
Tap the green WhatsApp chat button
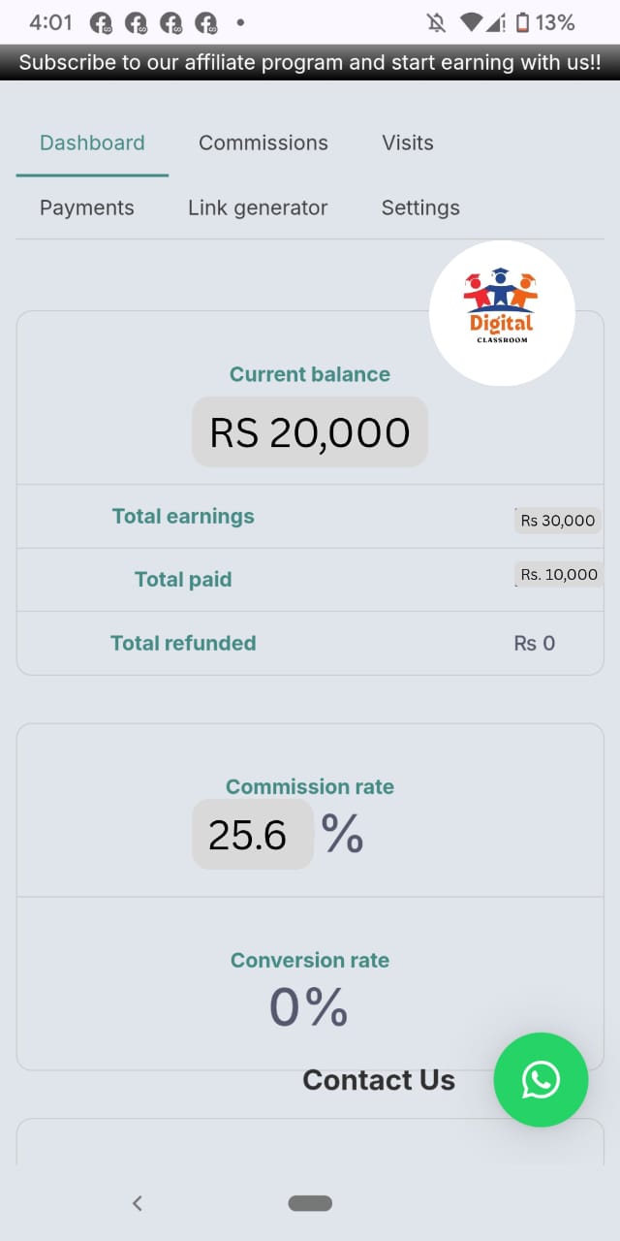(541, 1080)
